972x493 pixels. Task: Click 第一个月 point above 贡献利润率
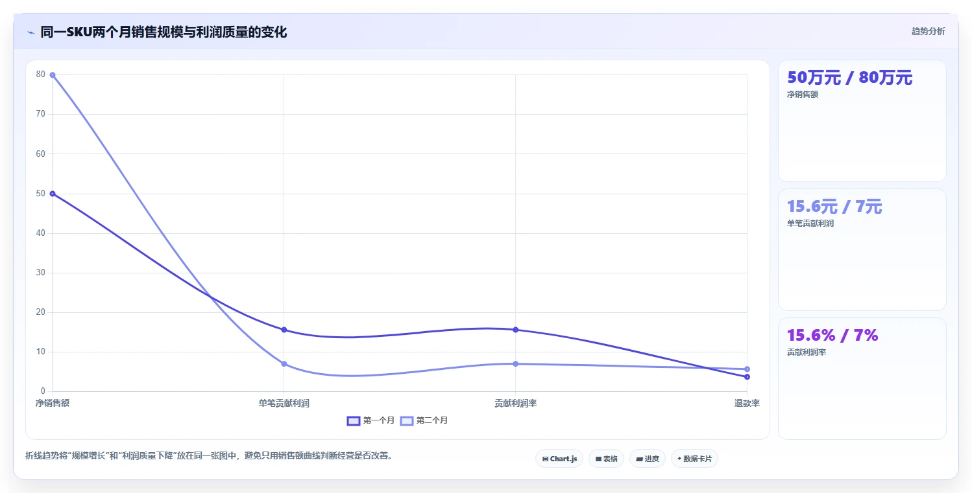coord(515,330)
